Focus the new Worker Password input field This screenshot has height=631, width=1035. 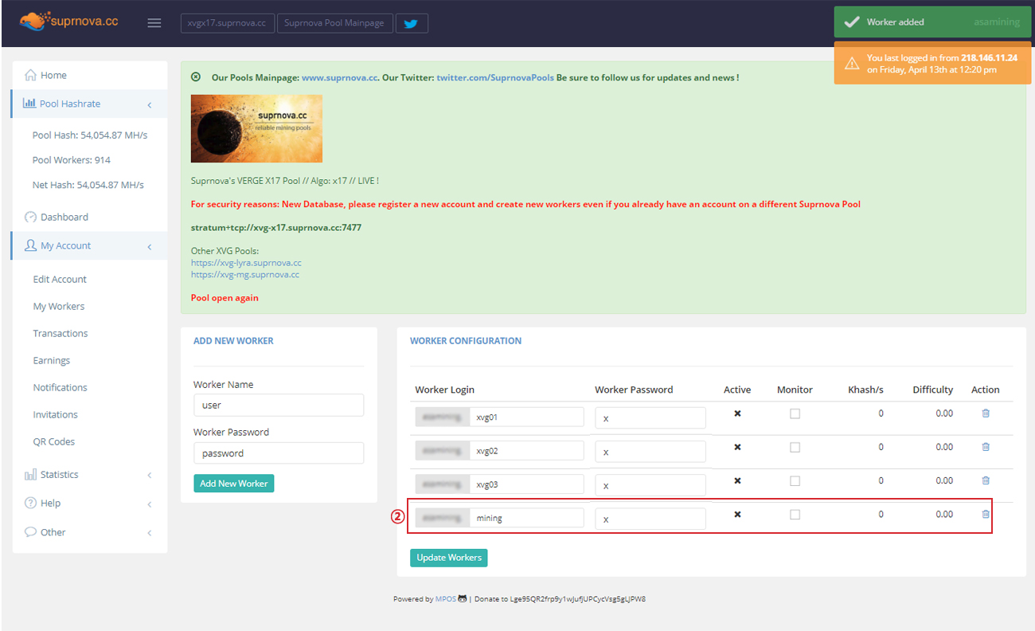tap(279, 453)
